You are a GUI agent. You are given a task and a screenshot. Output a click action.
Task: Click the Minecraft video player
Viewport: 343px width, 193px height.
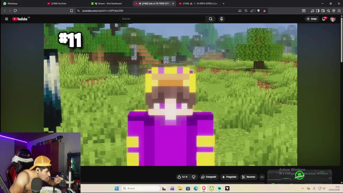coord(170,94)
